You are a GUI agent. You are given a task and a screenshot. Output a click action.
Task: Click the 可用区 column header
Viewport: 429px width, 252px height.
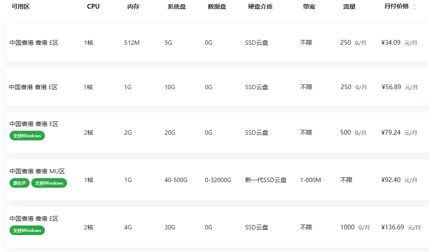coord(20,7)
